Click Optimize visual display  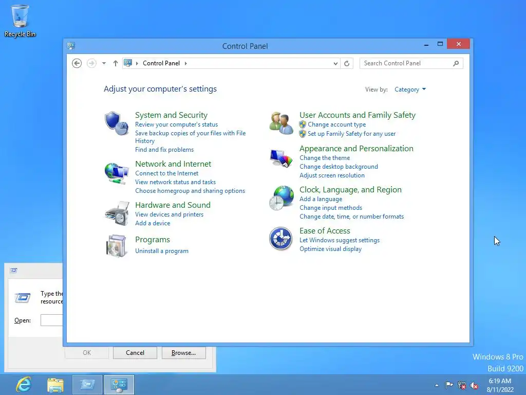pos(330,249)
